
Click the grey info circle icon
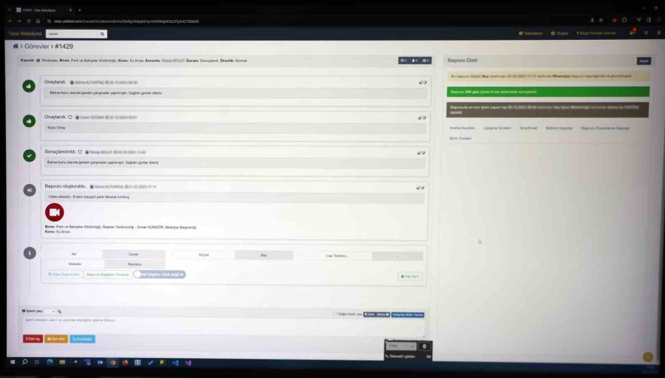30,252
